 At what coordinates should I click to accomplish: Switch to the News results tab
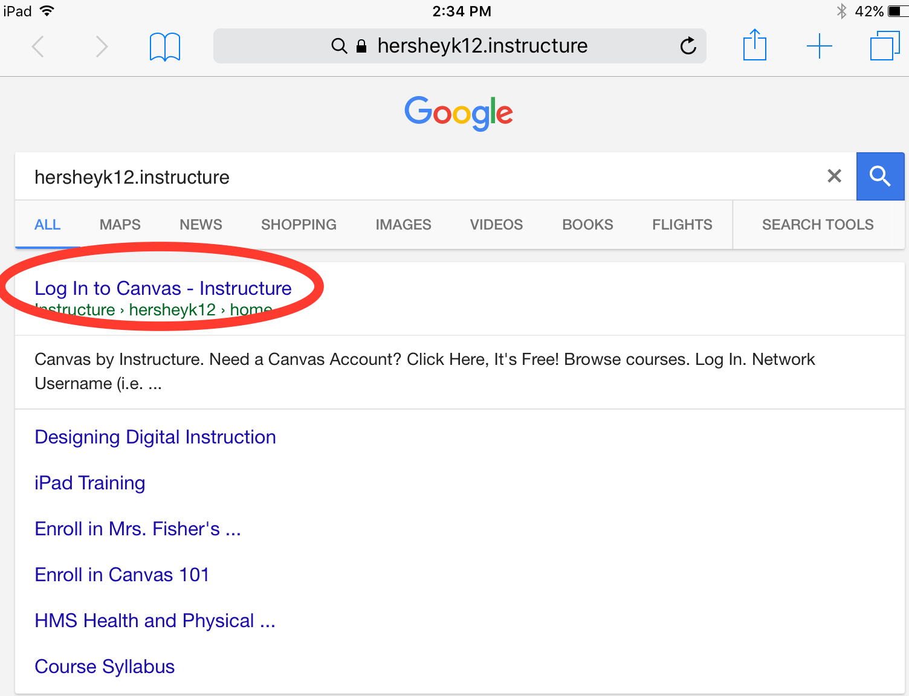201,225
